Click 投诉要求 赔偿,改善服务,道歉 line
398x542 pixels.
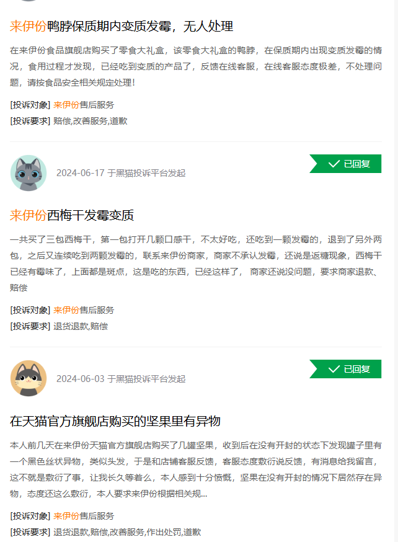pyautogui.click(x=69, y=121)
